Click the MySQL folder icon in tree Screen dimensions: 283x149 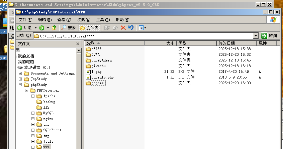click(x=39, y=113)
